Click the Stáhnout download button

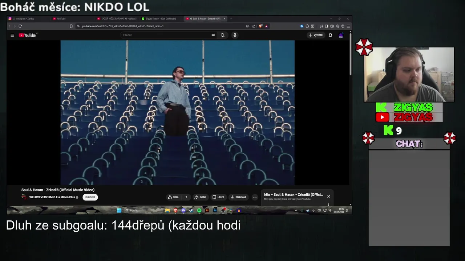(x=238, y=197)
